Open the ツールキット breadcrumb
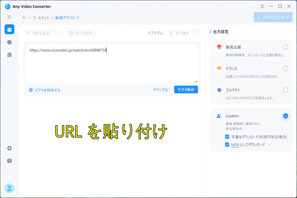297x198 pixels. tap(41, 17)
